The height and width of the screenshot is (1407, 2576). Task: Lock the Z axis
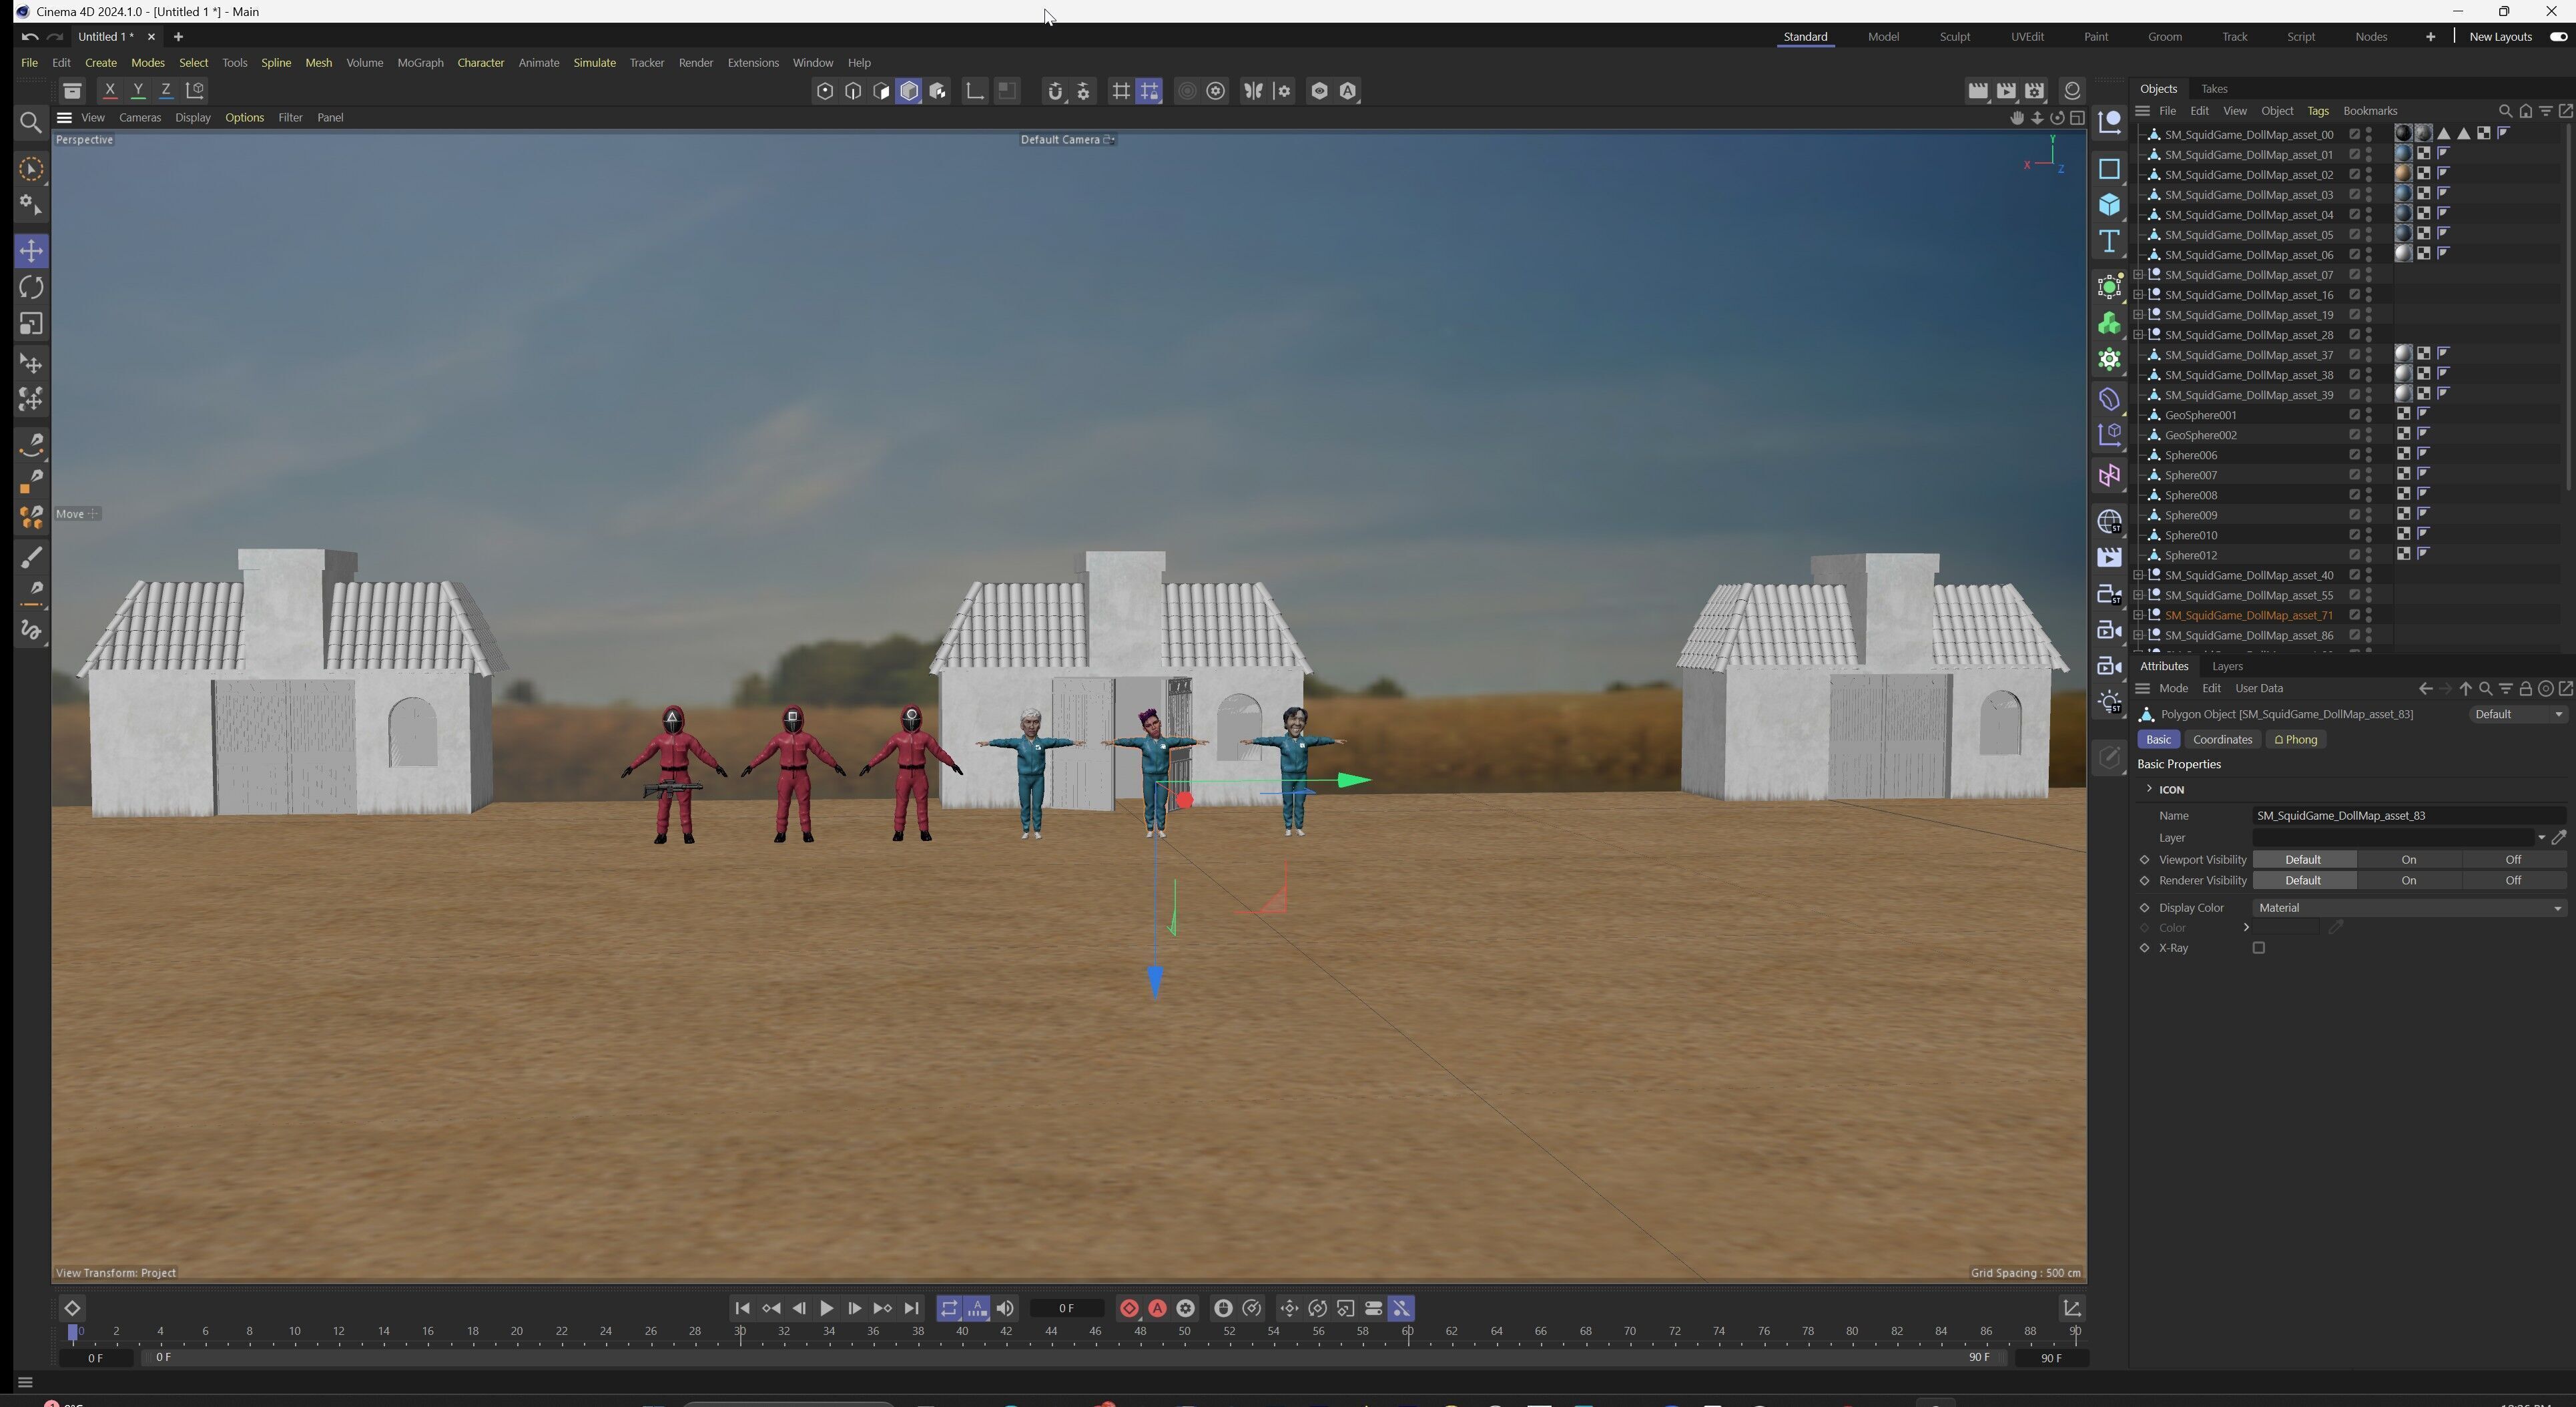pos(166,91)
